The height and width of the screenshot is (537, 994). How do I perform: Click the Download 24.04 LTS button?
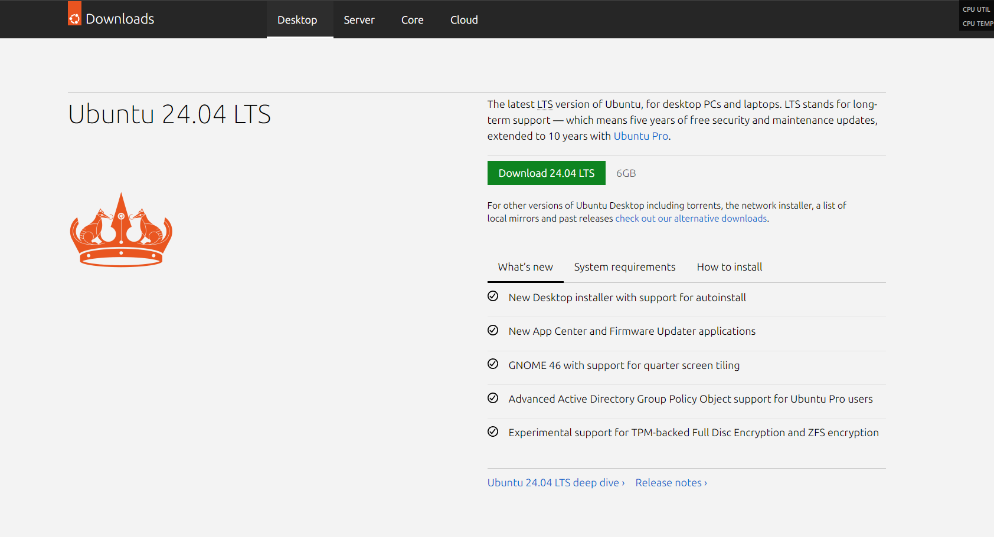(547, 173)
